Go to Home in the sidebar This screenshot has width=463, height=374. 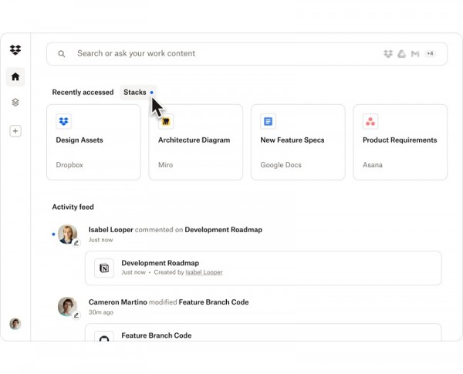15,76
